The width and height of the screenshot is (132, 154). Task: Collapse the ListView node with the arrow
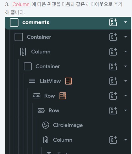126,81
